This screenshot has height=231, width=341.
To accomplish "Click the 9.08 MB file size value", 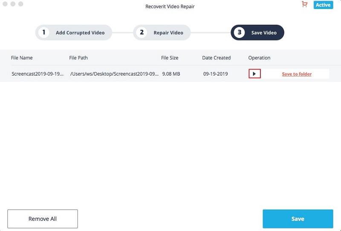I will 171,74.
